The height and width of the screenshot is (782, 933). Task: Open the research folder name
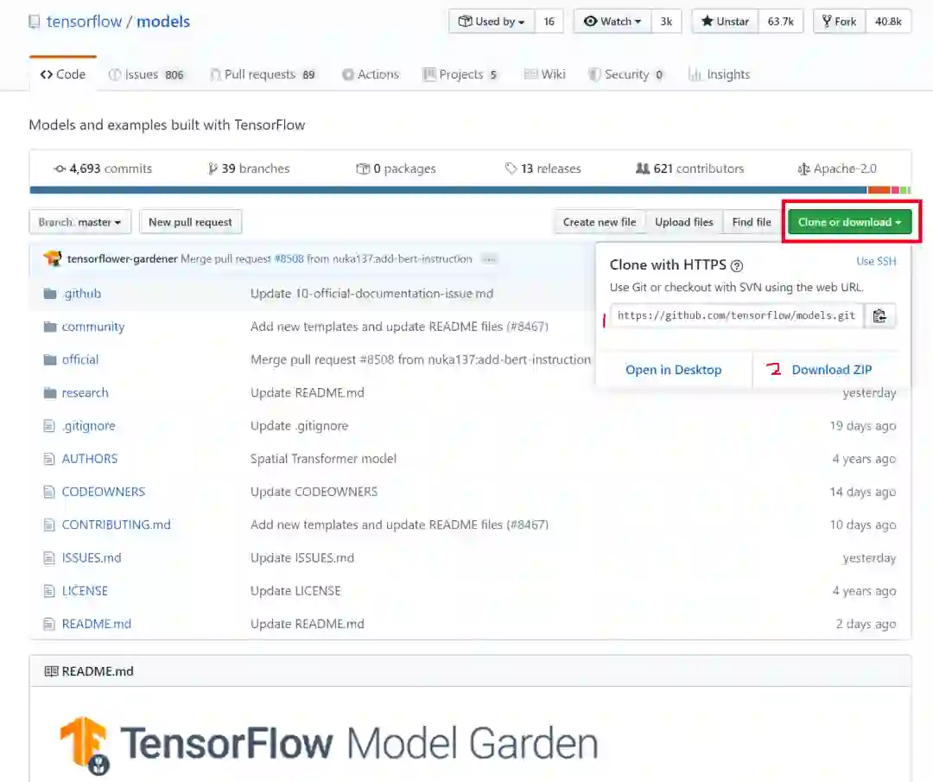[85, 393]
